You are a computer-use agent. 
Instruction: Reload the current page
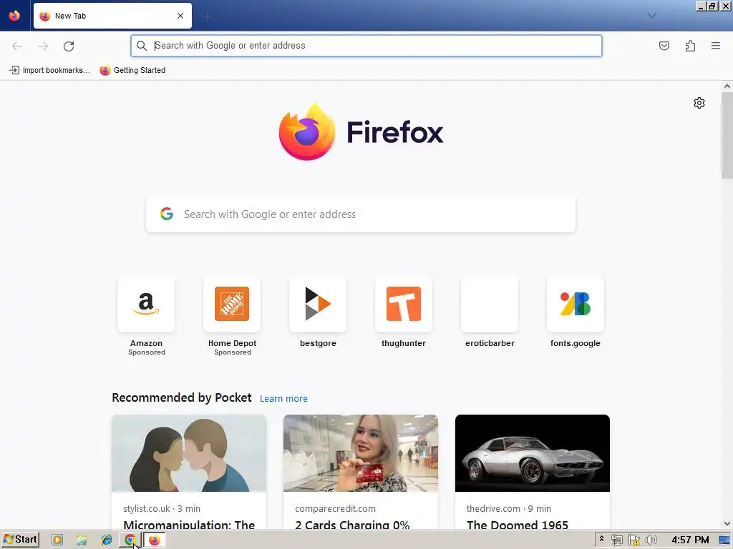point(69,46)
